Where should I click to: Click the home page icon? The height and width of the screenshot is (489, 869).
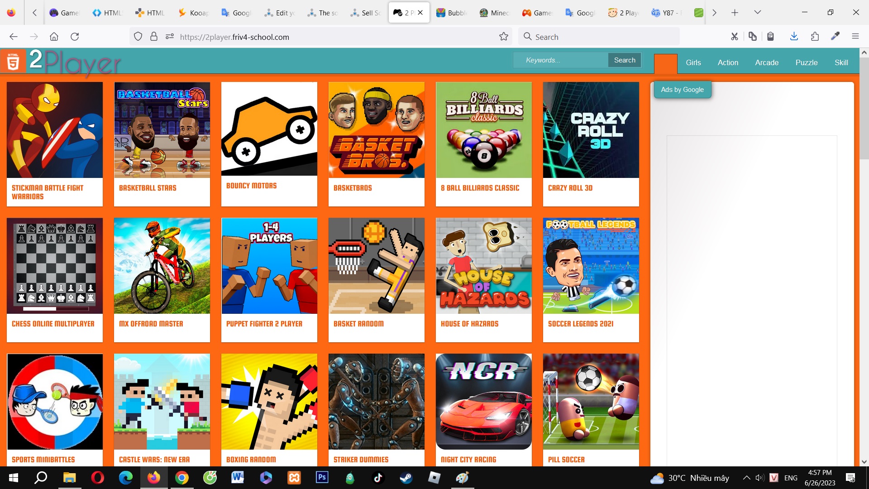tap(54, 37)
